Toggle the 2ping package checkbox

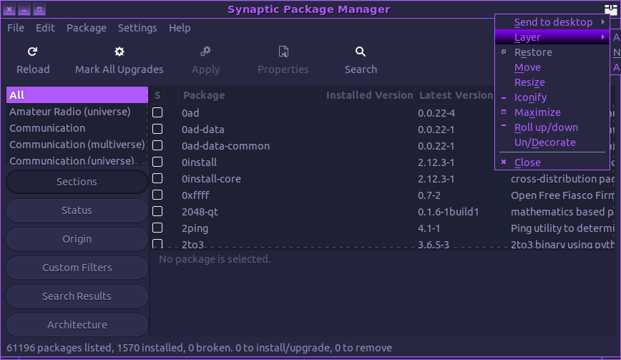click(157, 228)
